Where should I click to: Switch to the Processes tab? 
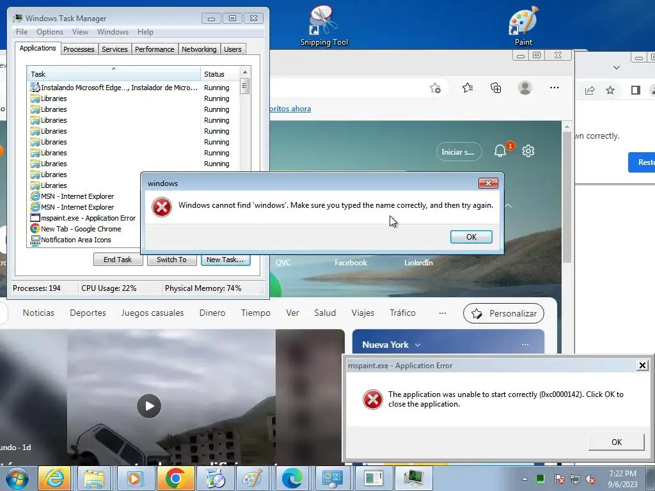(x=79, y=49)
